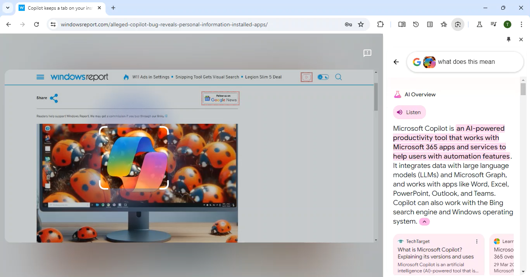Image resolution: width=530 pixels, height=277 pixels.
Task: Click the 'what does this mean' search box
Action: [477, 62]
